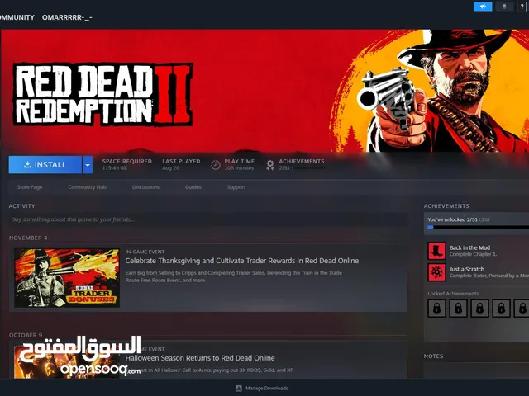
Task: Open the Community Hub tab
Action: 87,187
